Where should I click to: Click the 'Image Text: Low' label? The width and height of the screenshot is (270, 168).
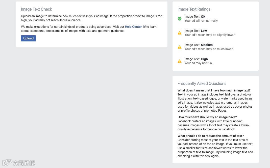point(195,31)
